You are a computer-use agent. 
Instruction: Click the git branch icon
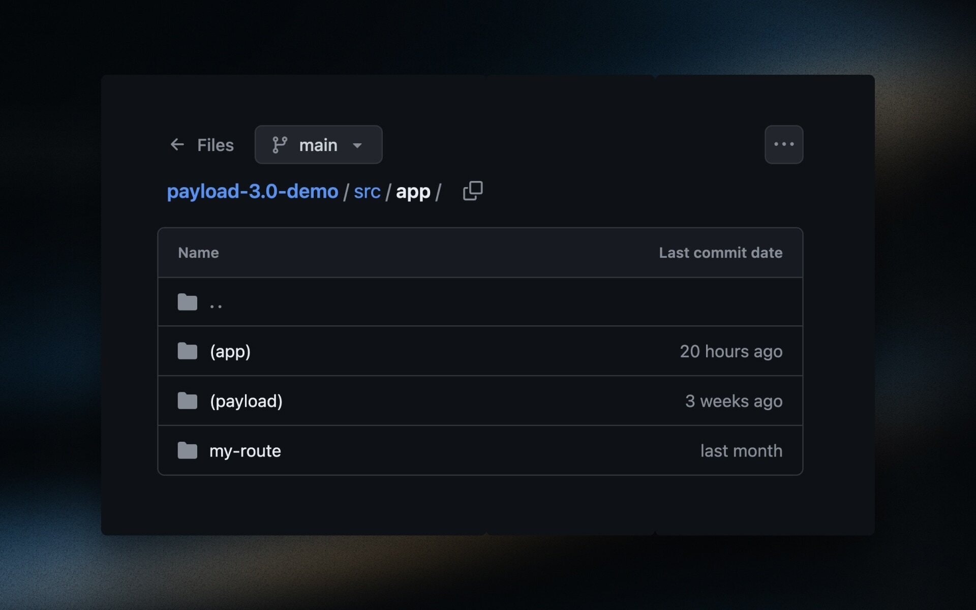coord(280,145)
